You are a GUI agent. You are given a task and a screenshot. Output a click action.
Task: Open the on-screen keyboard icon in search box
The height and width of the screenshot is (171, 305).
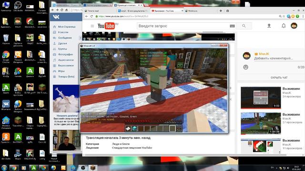click(232, 26)
